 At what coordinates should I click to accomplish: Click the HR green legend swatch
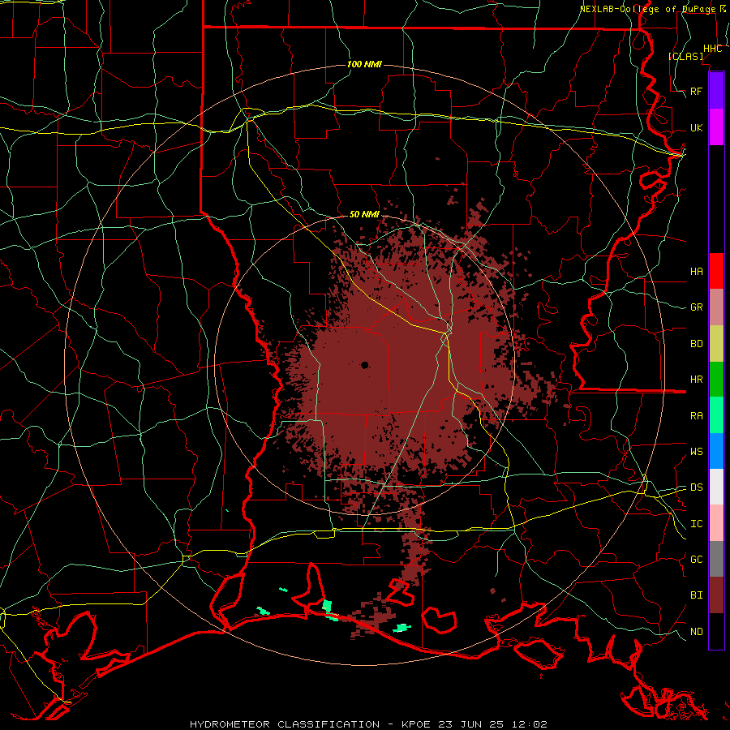click(x=716, y=380)
